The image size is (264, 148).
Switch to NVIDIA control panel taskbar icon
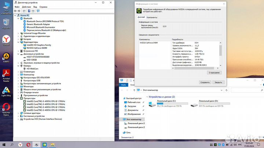pyautogui.click(x=44, y=145)
